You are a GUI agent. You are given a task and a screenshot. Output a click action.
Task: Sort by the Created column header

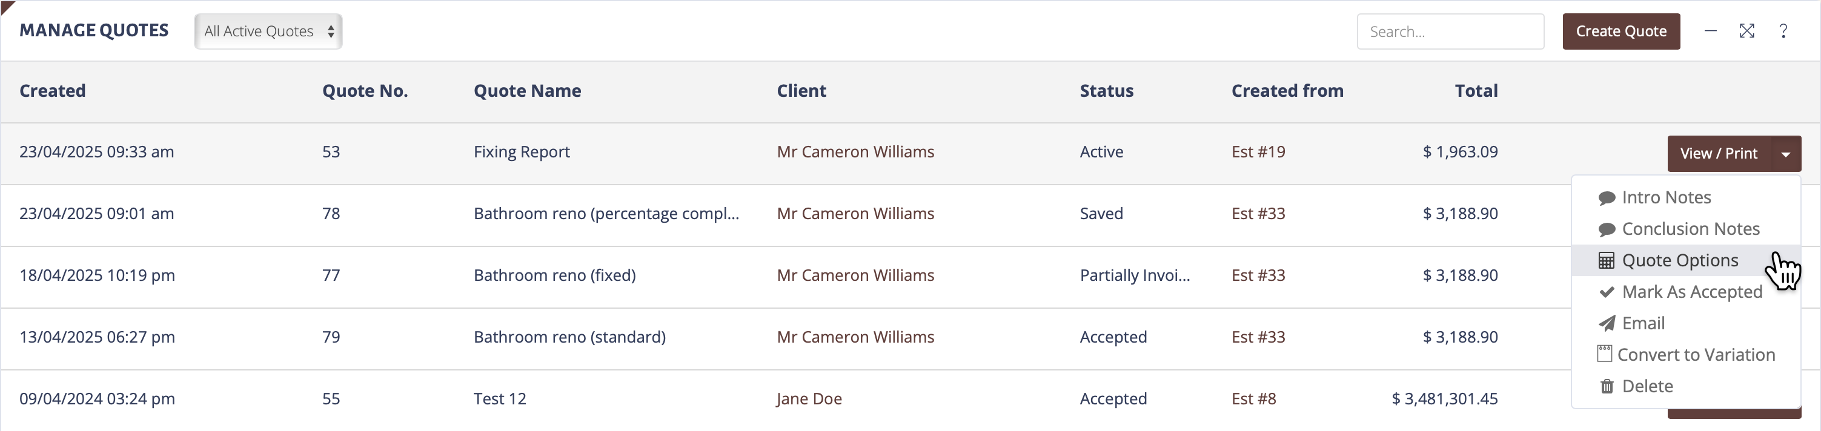(x=52, y=90)
